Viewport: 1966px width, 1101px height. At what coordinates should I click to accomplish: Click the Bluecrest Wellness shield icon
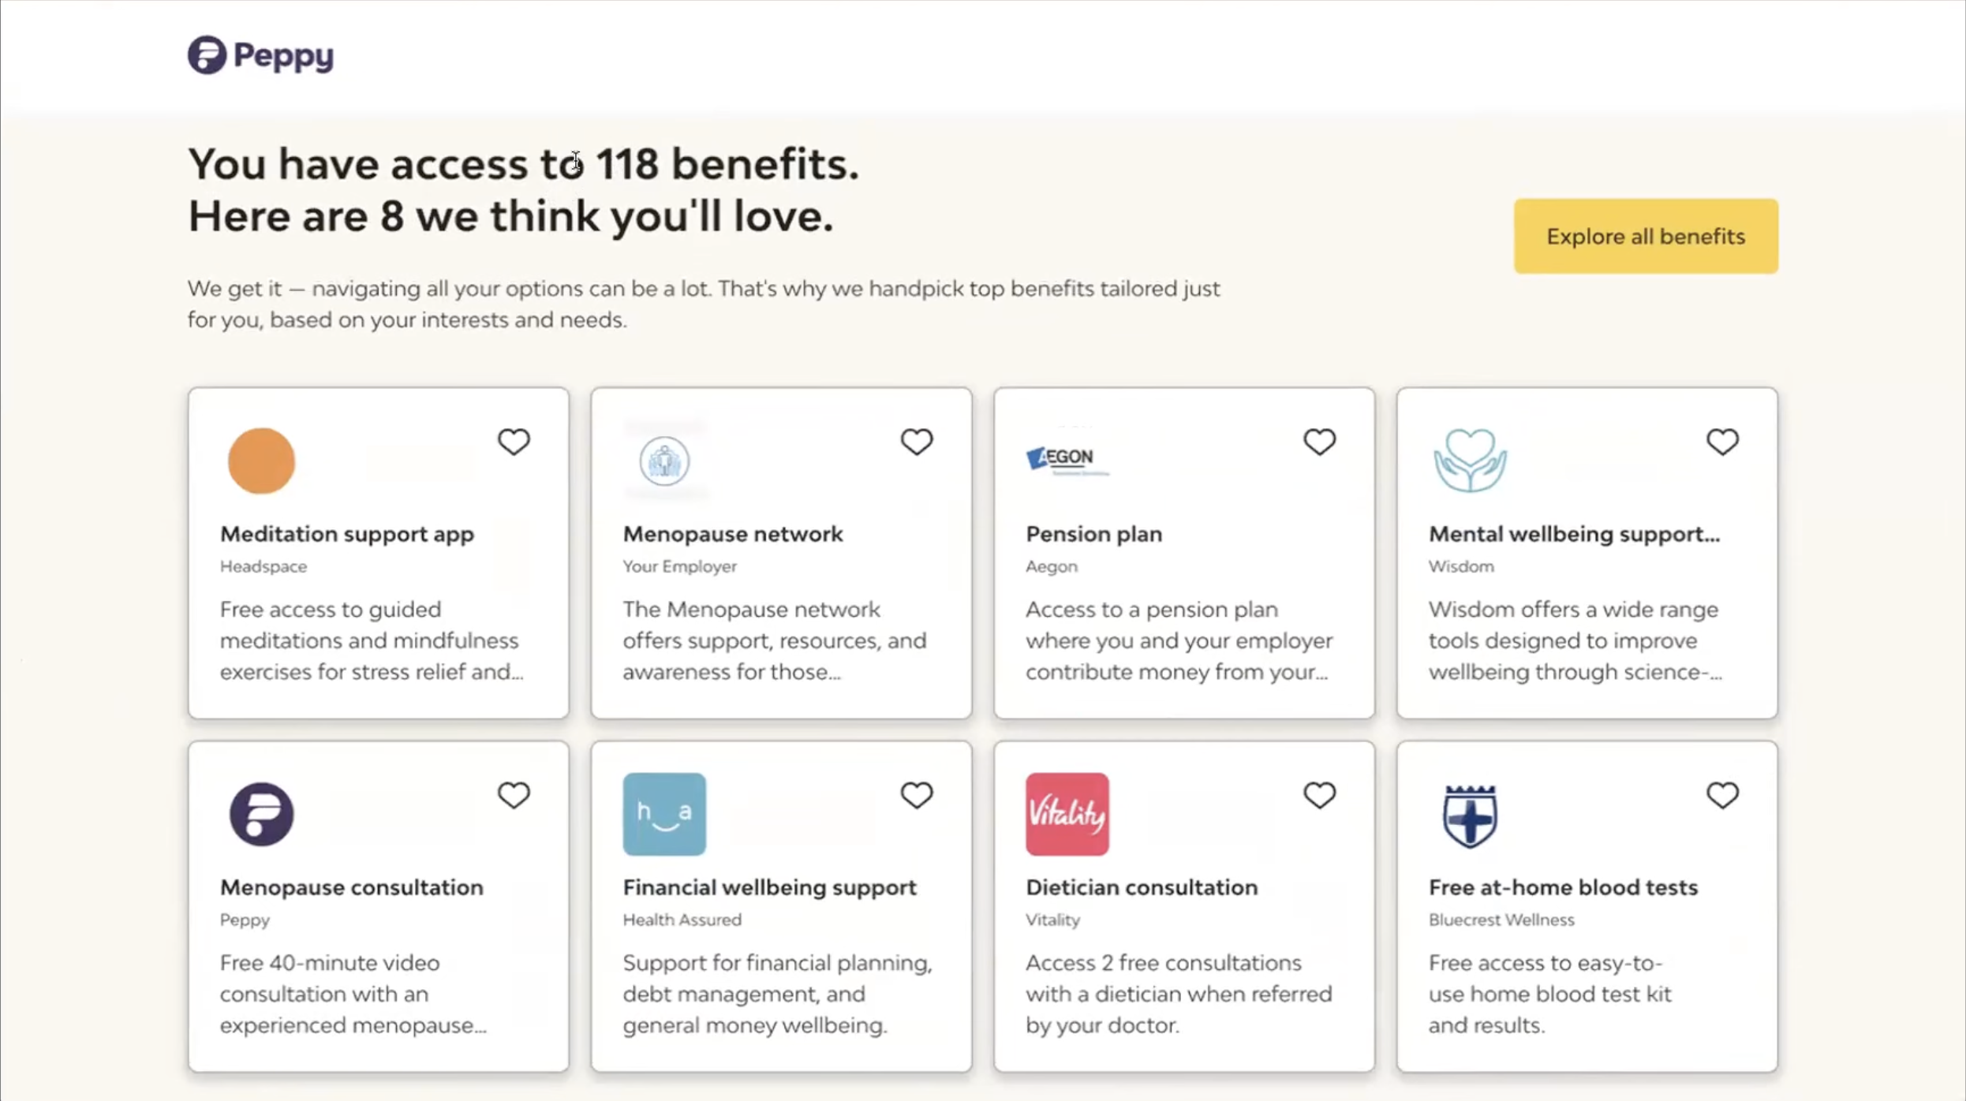click(1470, 815)
